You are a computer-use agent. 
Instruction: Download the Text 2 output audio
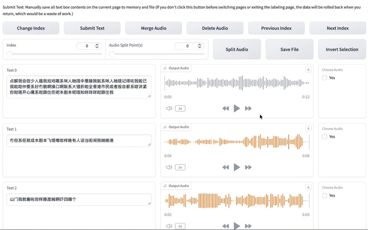308,187
